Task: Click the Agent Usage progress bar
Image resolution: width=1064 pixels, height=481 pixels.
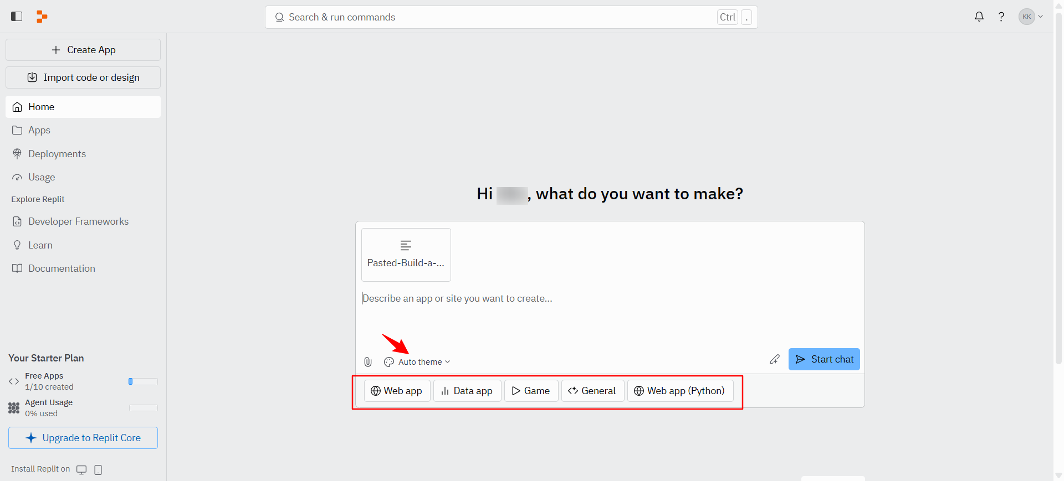Action: click(x=143, y=408)
